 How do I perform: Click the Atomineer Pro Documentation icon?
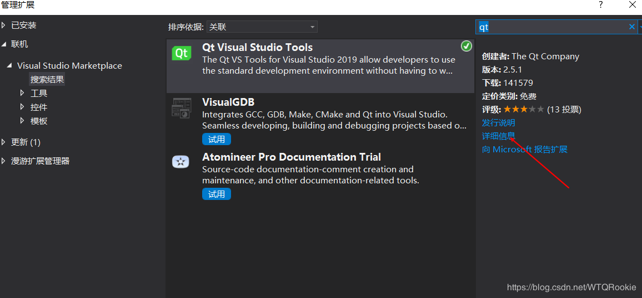(181, 162)
